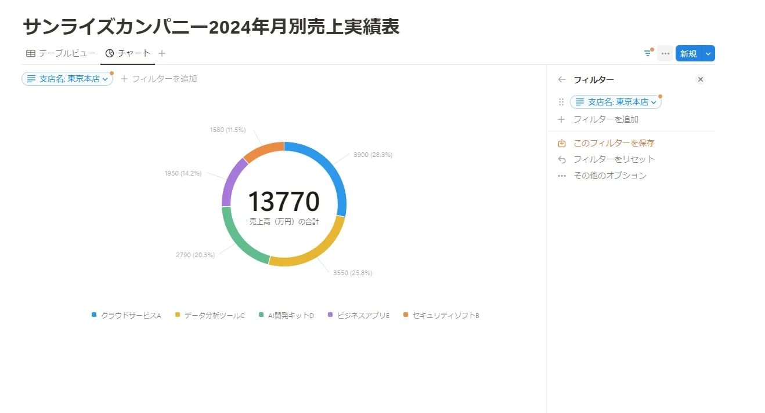Add a new view with plus icon
Viewport: 765px width, 413px height.
[x=162, y=53]
